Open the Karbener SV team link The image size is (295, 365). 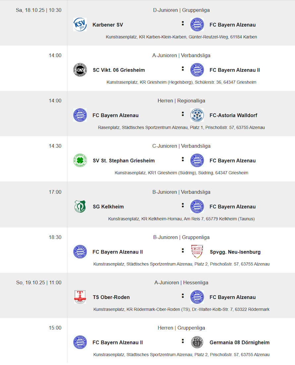pyautogui.click(x=108, y=25)
